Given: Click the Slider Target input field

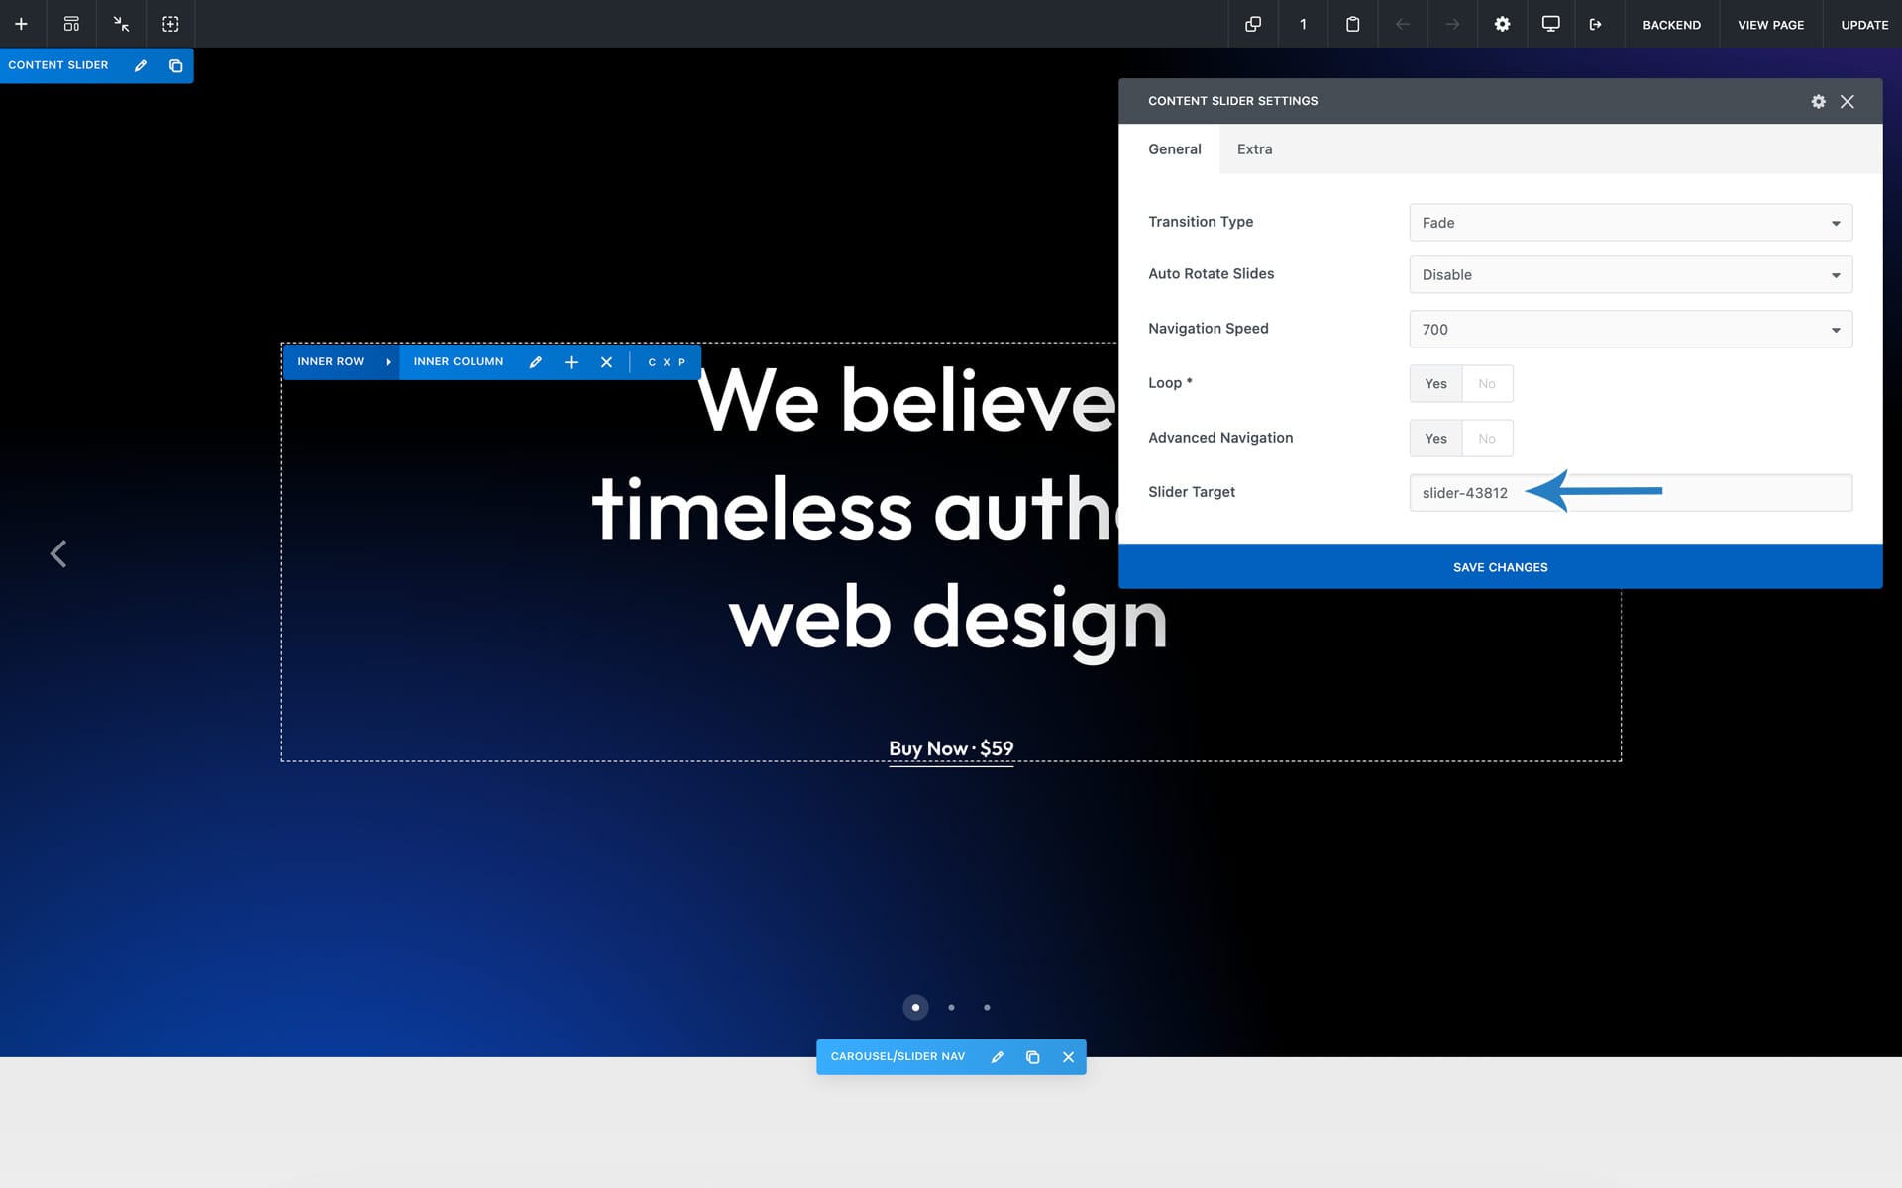Looking at the screenshot, I should coord(1743,493).
